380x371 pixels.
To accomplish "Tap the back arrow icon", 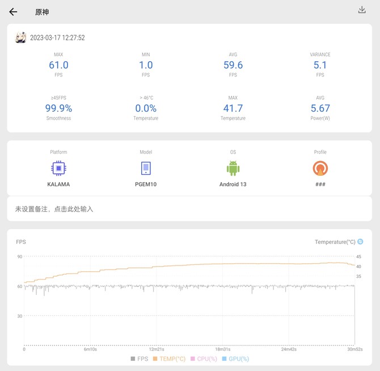I will [13, 12].
